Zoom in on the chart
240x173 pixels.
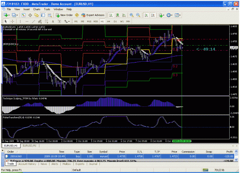tap(131, 15)
